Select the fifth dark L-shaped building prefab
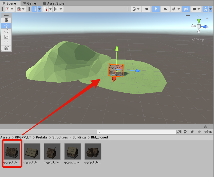Viewport: 214px width, 177px height. [93, 151]
